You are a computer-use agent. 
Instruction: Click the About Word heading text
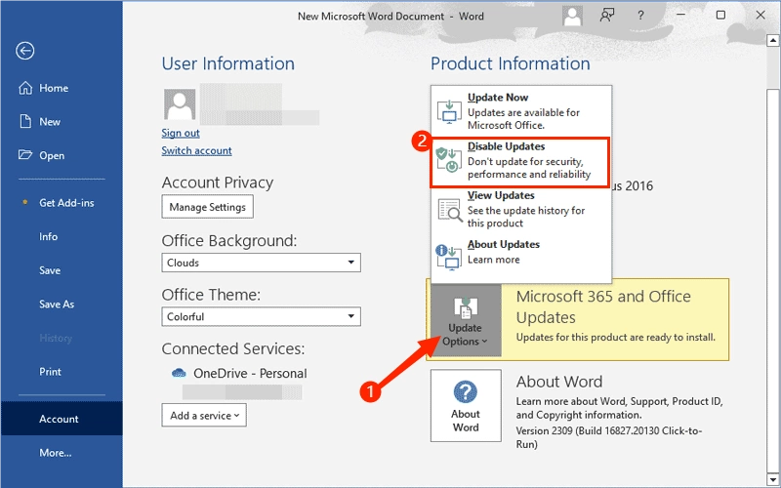tap(558, 382)
